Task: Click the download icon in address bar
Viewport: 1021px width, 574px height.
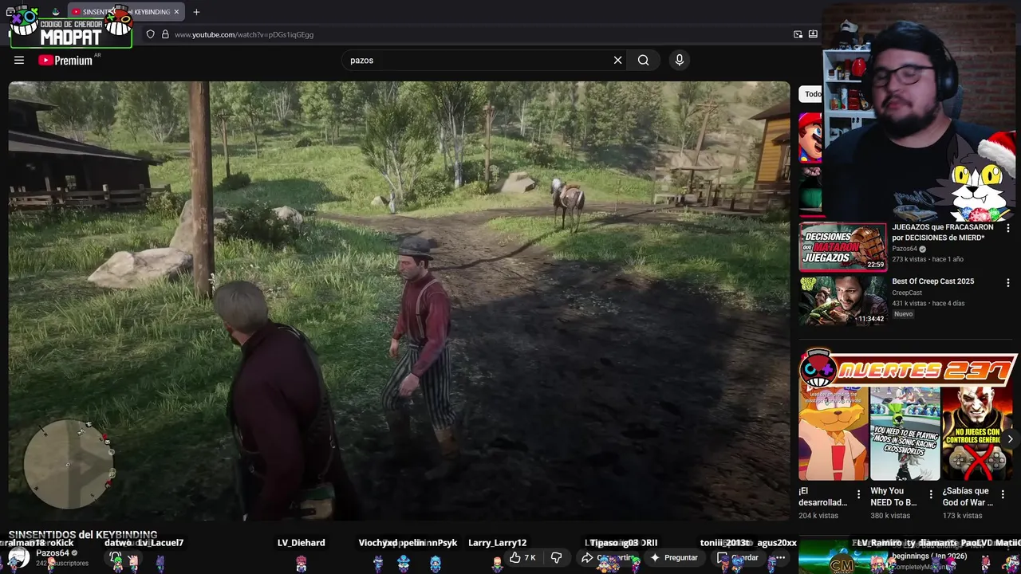Action: pyautogui.click(x=813, y=34)
